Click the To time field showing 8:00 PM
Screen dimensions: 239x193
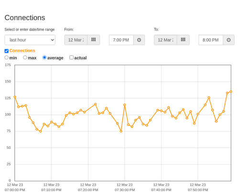[211, 40]
